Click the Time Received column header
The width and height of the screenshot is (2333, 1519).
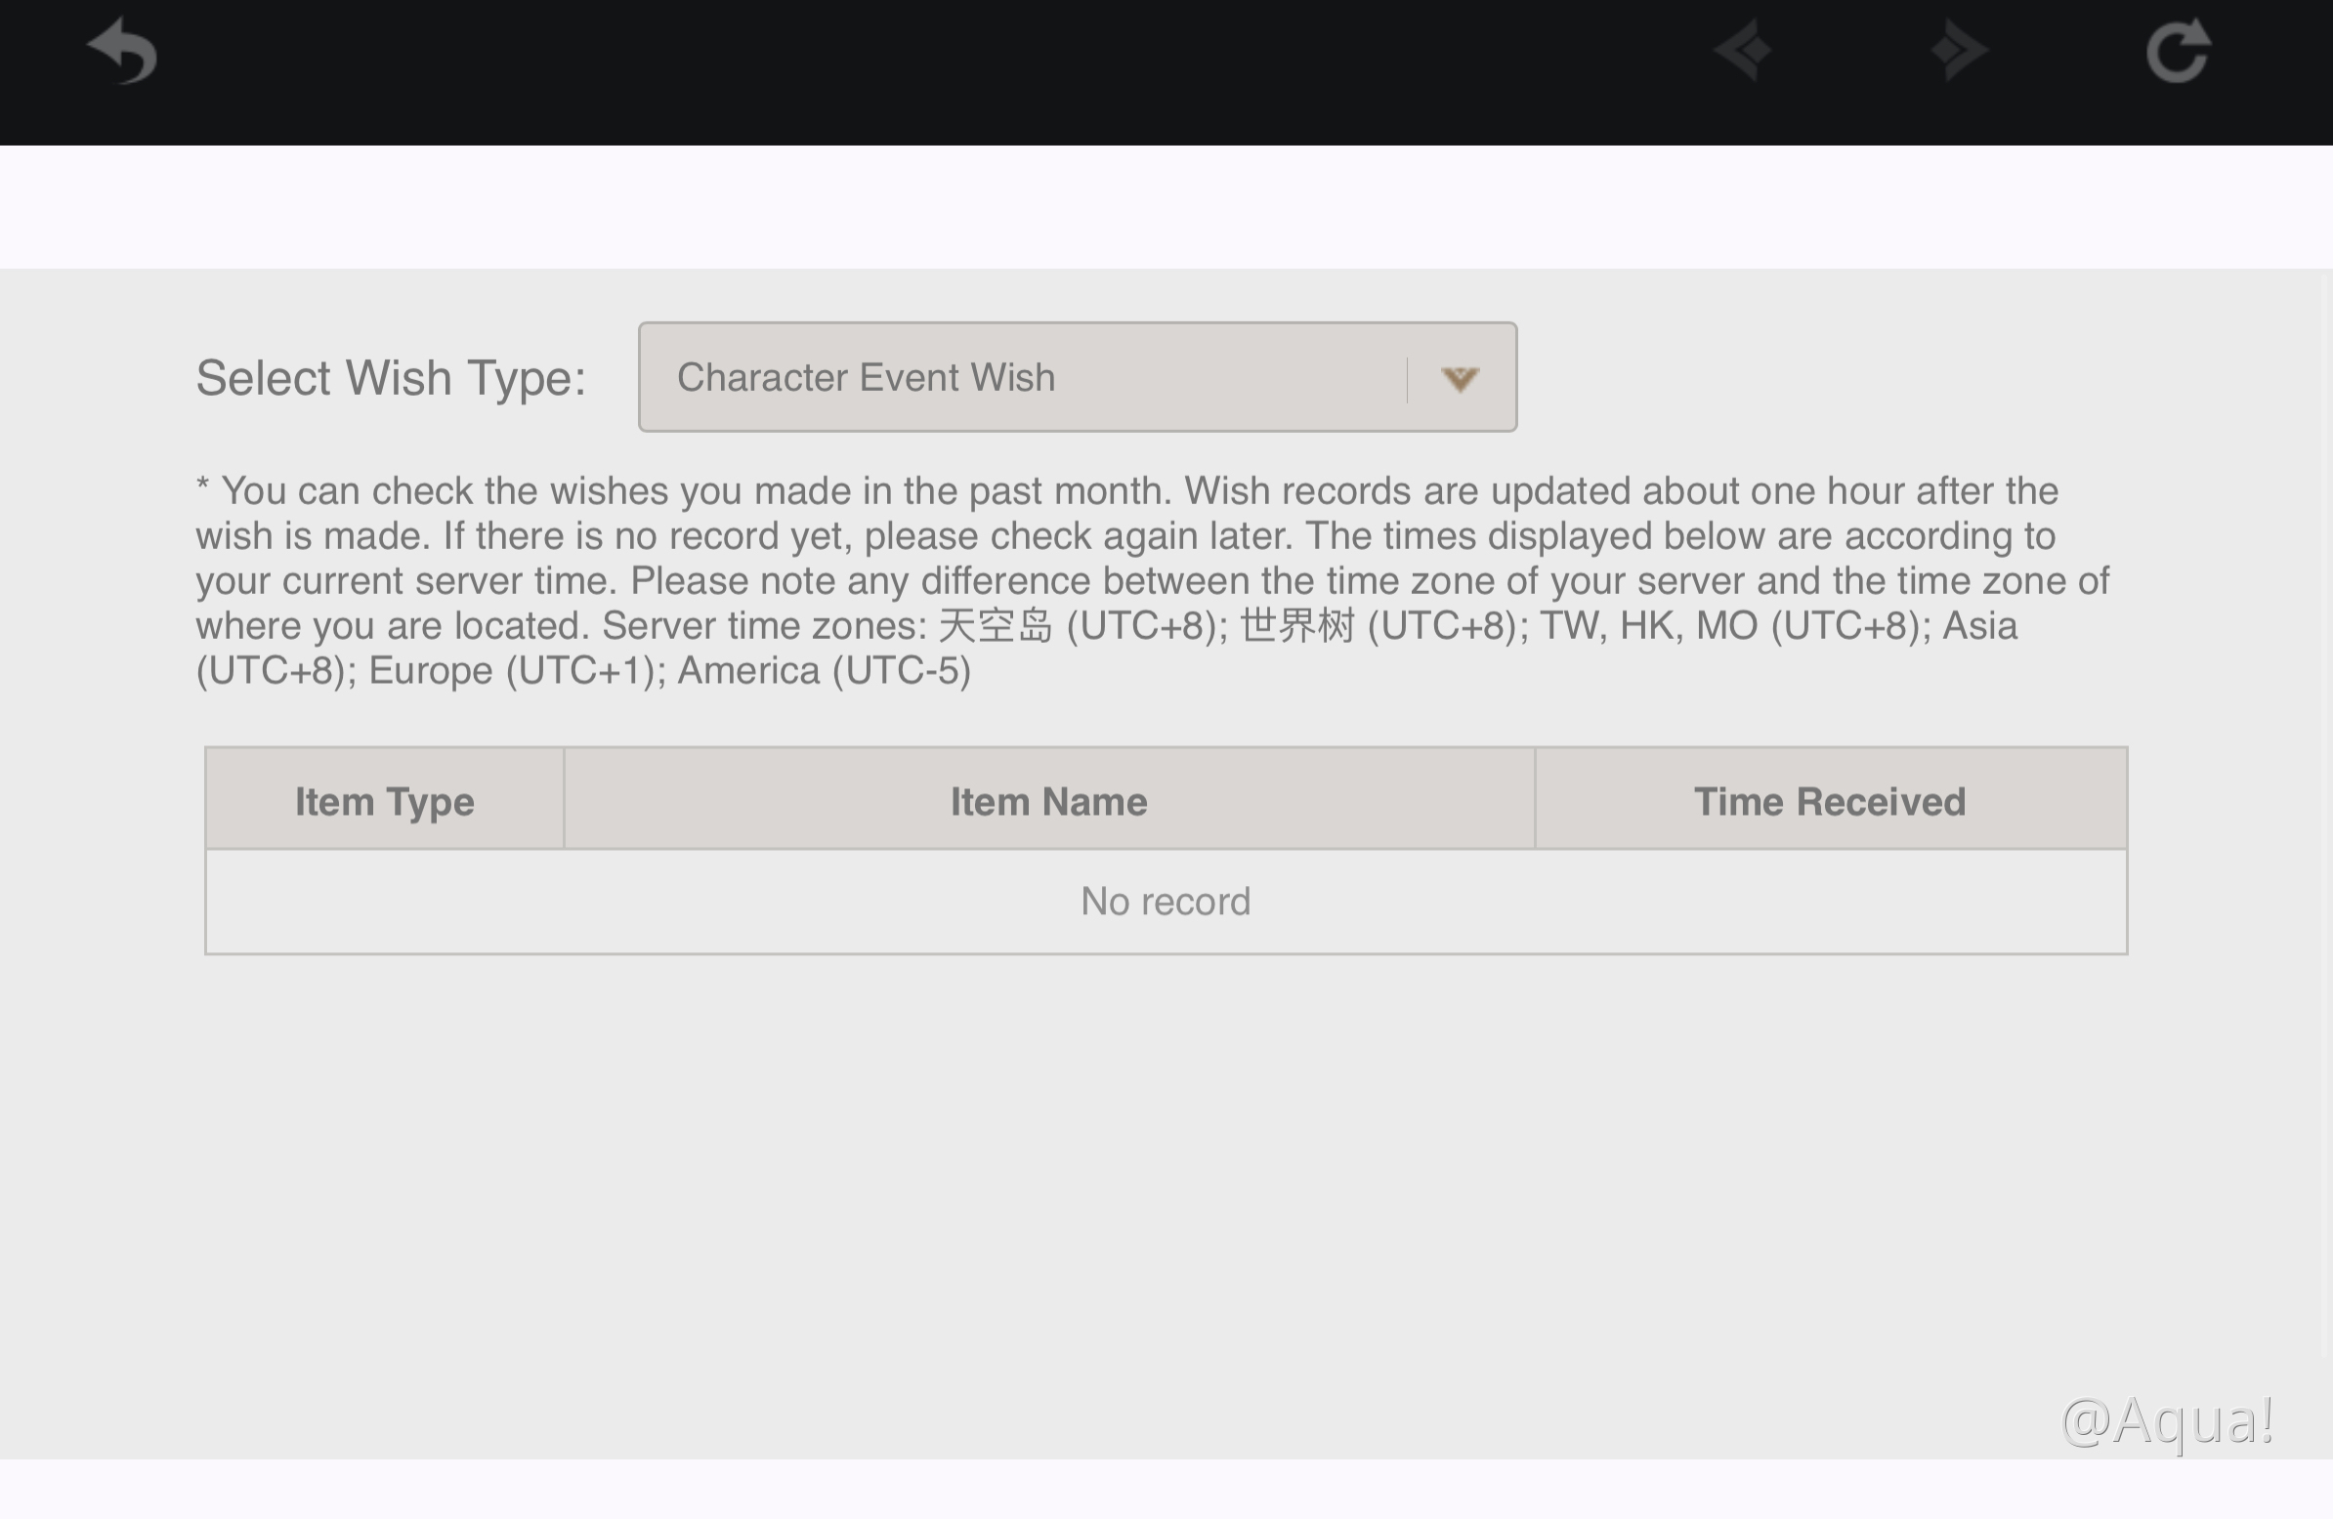(x=1829, y=801)
